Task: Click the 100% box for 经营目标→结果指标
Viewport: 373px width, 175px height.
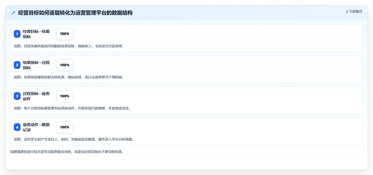Action: 65,34
